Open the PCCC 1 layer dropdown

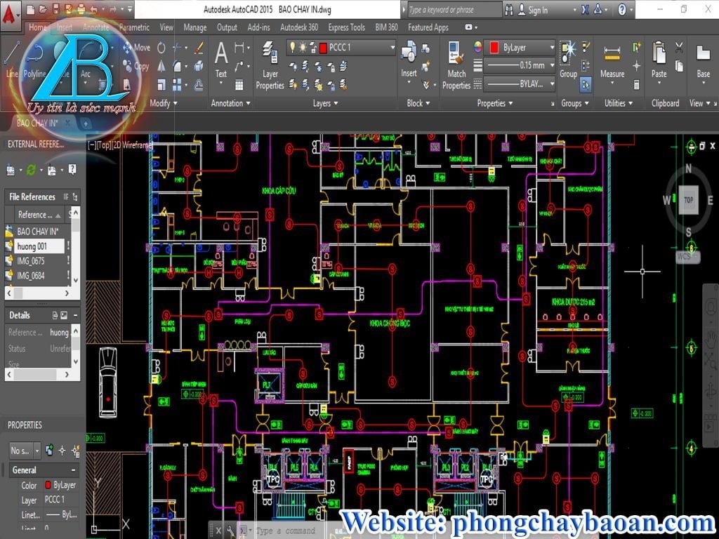391,47
